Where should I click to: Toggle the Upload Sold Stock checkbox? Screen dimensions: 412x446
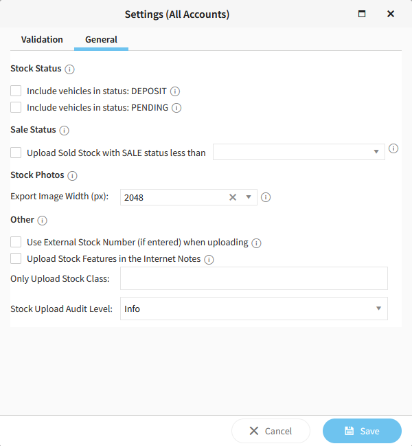point(16,153)
